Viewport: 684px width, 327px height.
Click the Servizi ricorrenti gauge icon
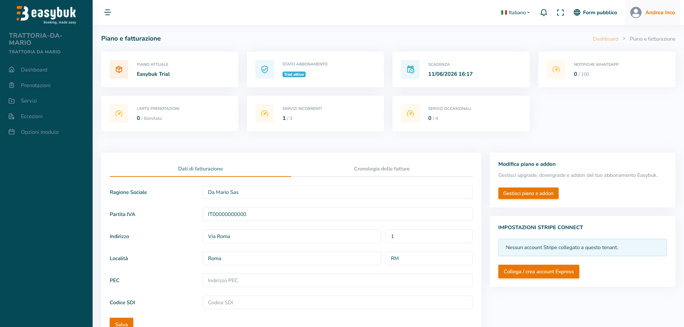265,114
